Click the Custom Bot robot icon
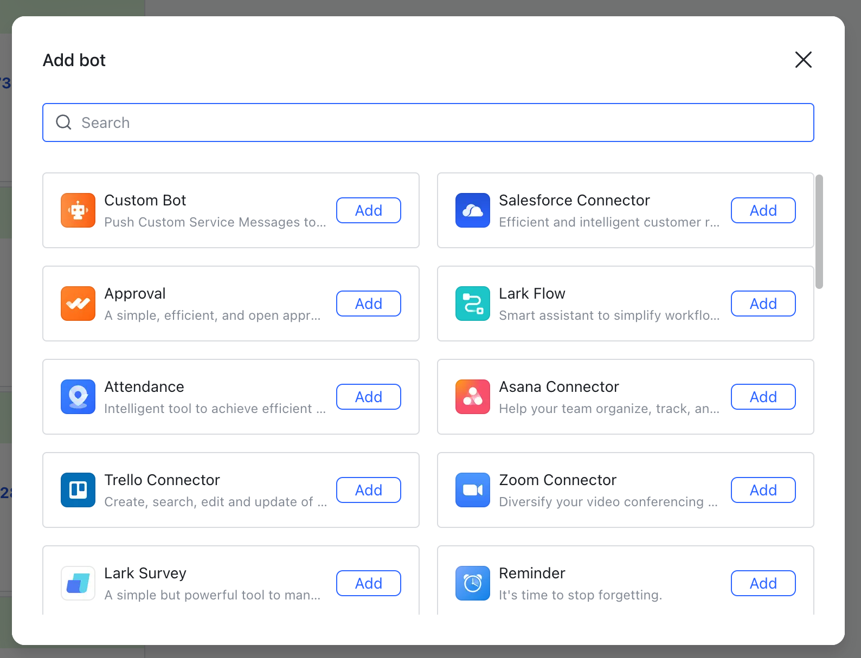861x658 pixels. (x=78, y=210)
